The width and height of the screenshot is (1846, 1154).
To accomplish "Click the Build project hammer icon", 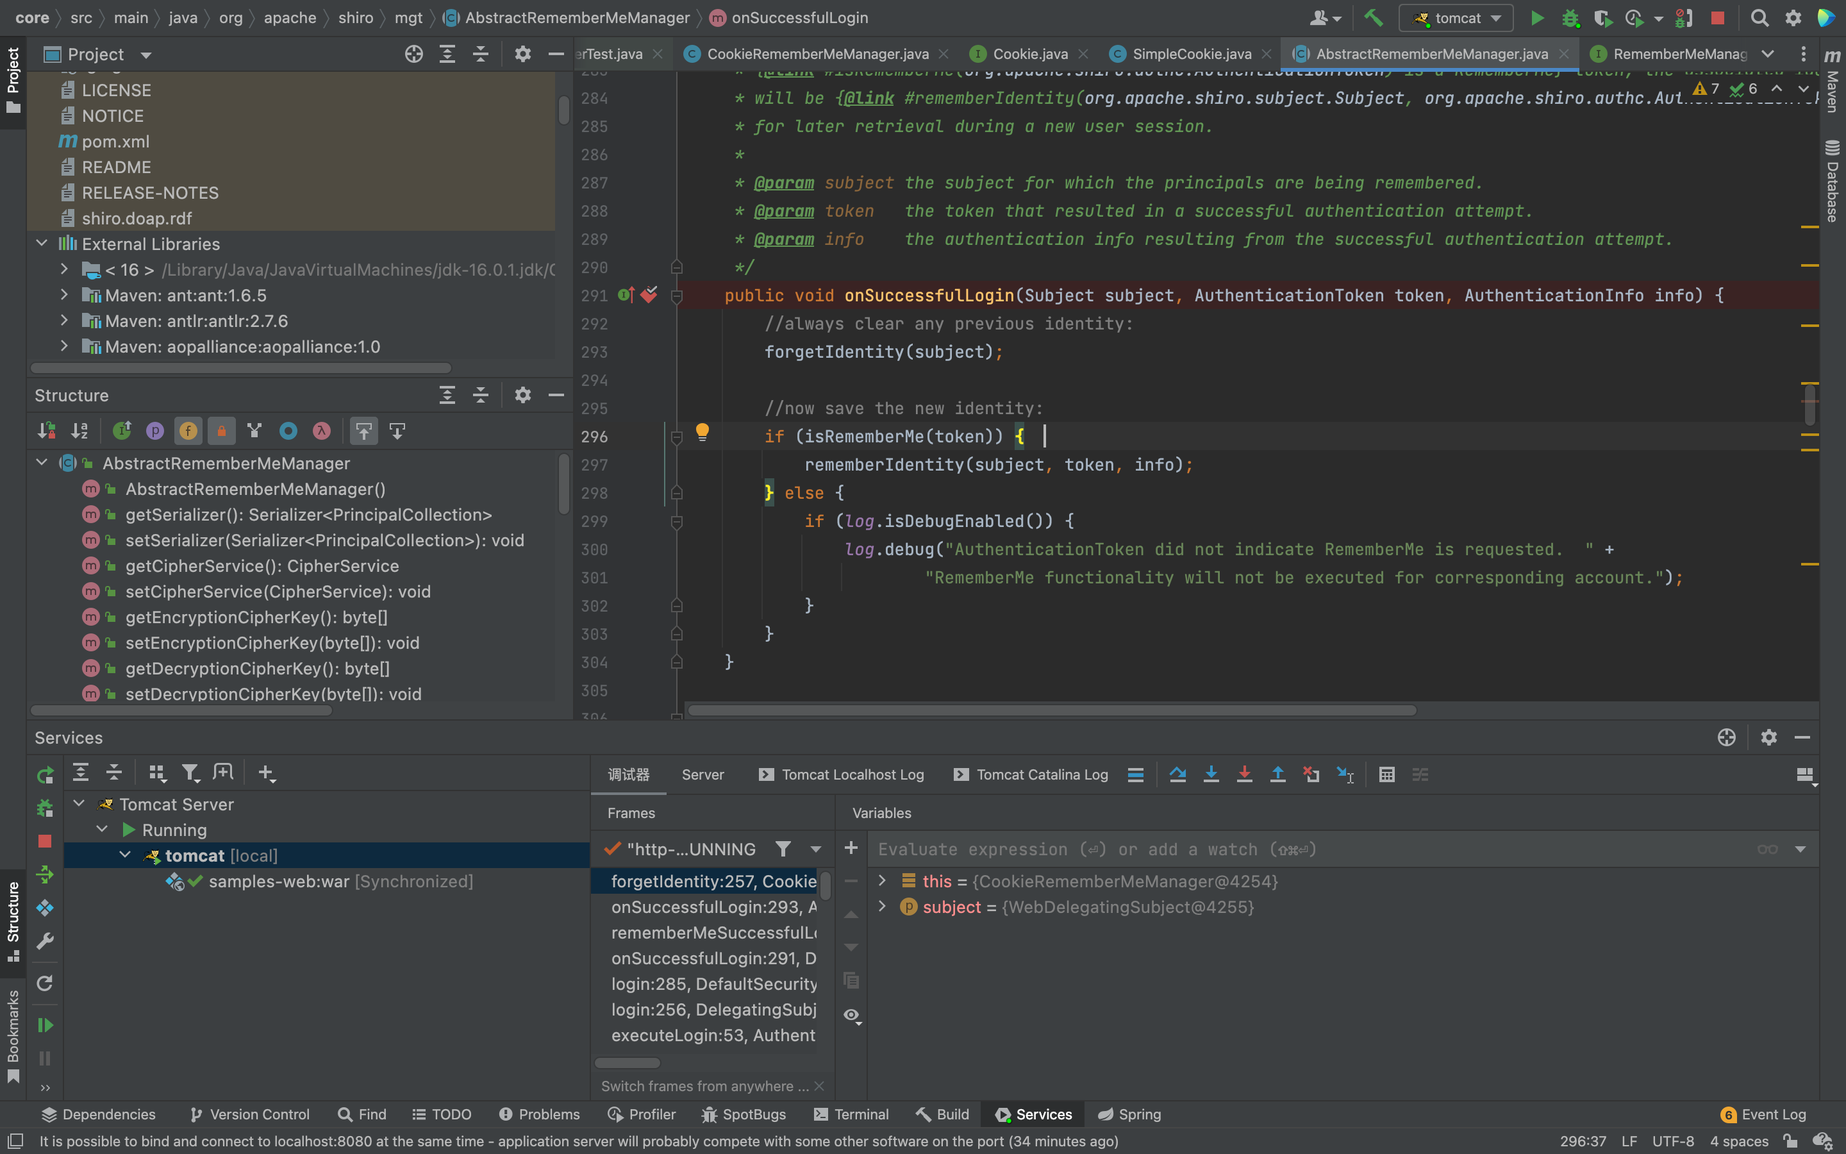I will [x=1373, y=17].
